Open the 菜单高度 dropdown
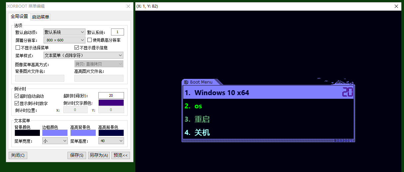The width and height of the screenshot is (404, 172). [x=111, y=141]
